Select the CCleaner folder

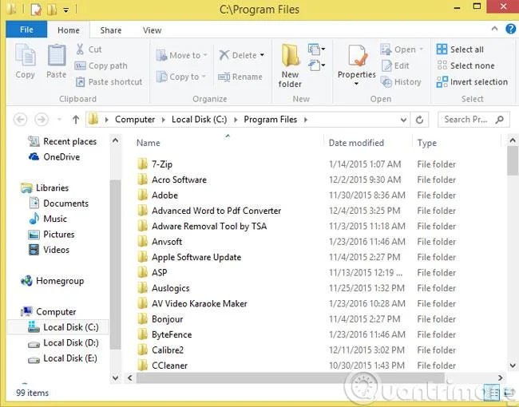[x=169, y=366]
